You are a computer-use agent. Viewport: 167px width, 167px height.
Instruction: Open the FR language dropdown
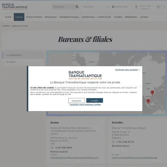click(x=161, y=7)
